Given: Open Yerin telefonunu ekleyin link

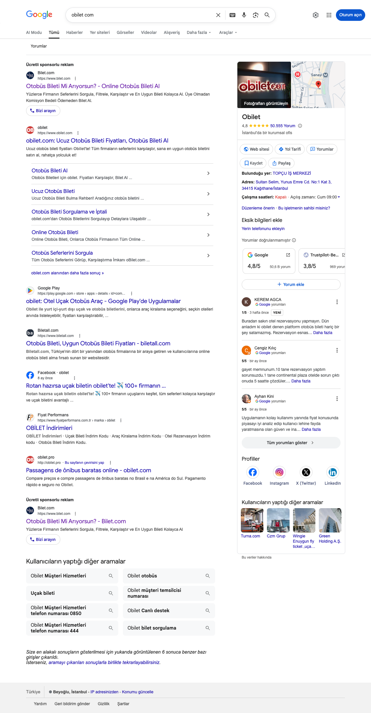Looking at the screenshot, I should pyautogui.click(x=263, y=229).
